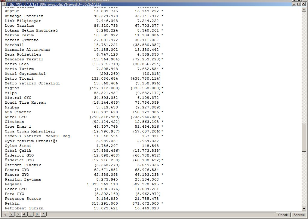Screen dimensions: 308x219
Task: Select the Pegasus company name
Action: 13,184
